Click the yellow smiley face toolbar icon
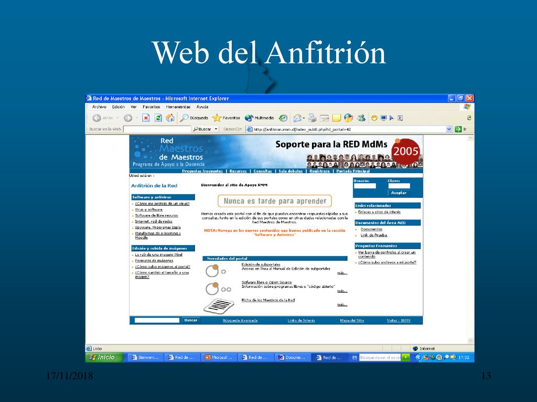Viewport: 537px width, 402px height. (374, 118)
